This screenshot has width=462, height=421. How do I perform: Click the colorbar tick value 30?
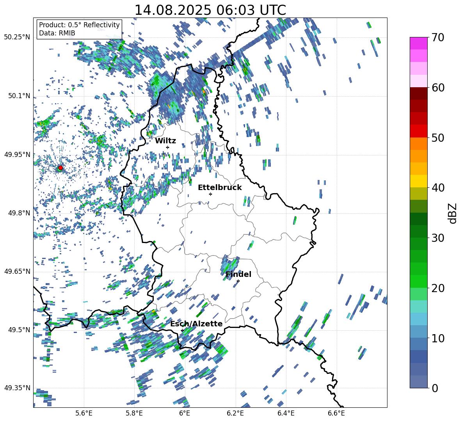point(438,238)
